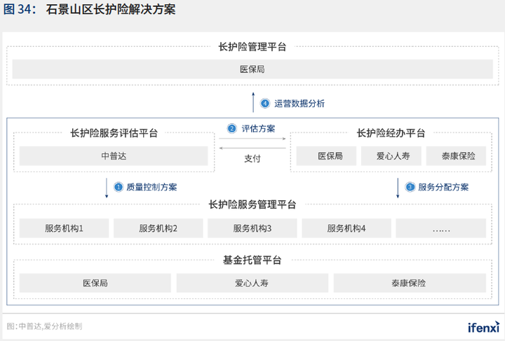Screen dimensions: 505x341
Task: Click the '医保局' box under 基金托管平台
Action: point(95,283)
